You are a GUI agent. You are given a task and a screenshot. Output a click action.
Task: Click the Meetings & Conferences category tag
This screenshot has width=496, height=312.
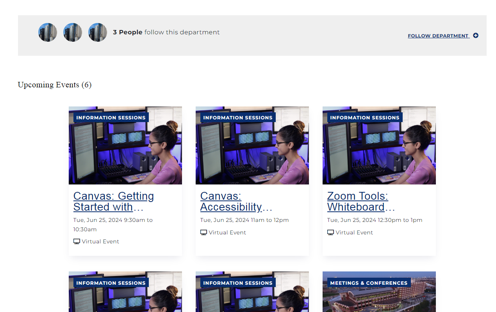369,283
